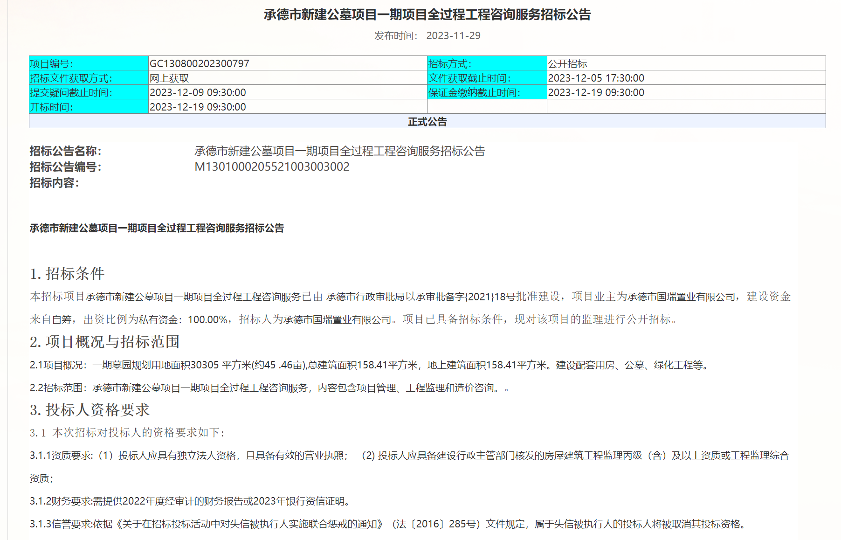
Task: Select deadline value 2023-12-05 17:30:00
Action: (x=596, y=78)
